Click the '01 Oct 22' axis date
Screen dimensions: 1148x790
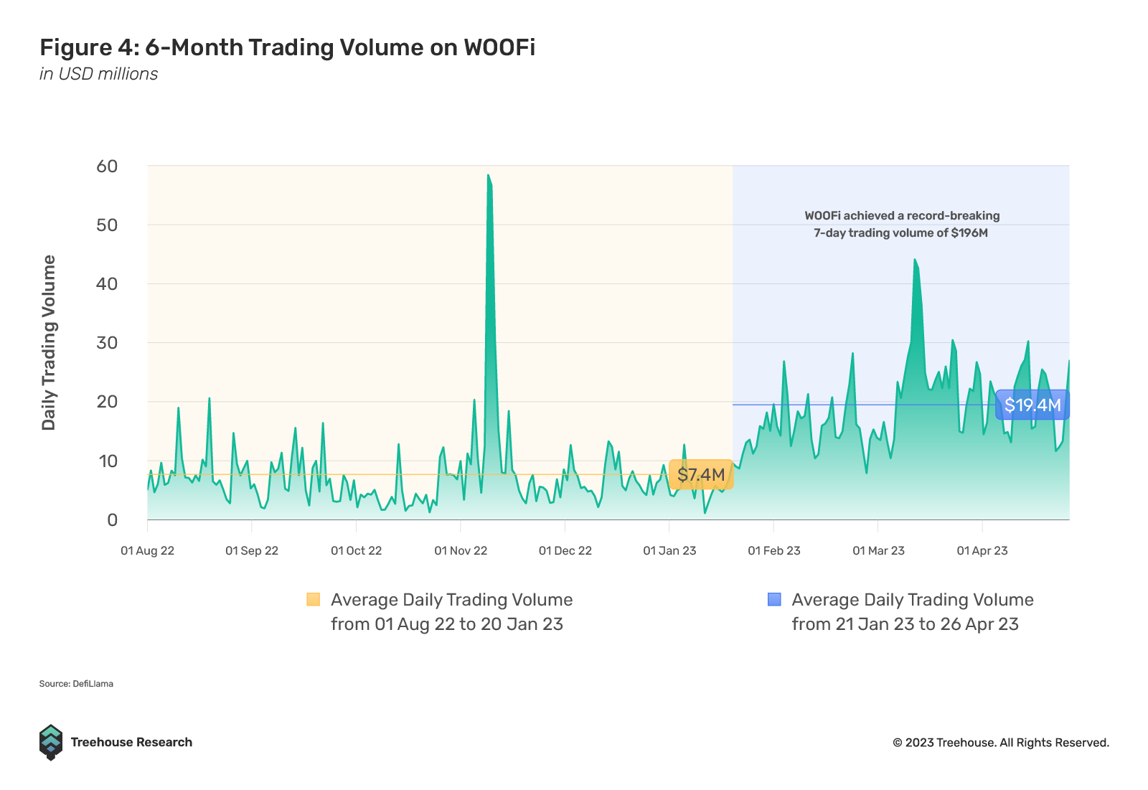pos(357,551)
